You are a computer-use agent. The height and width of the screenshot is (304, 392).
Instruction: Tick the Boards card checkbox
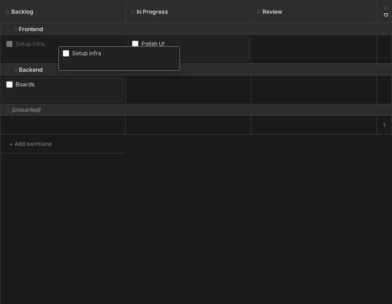click(x=9, y=84)
